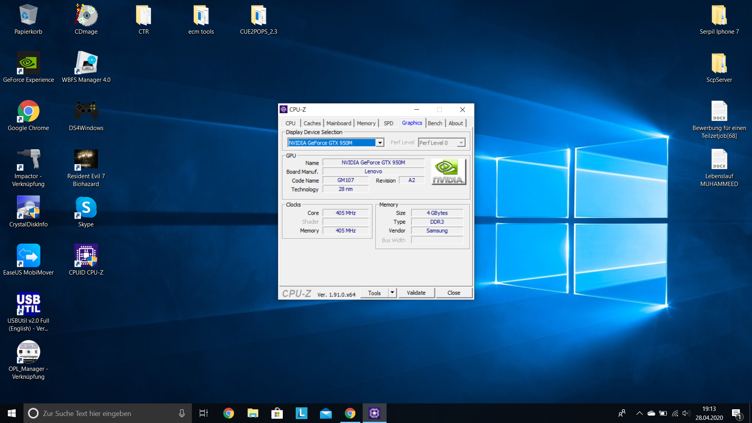
Task: Open the CPUID CPU-Z desktop shortcut
Action: coord(86,256)
